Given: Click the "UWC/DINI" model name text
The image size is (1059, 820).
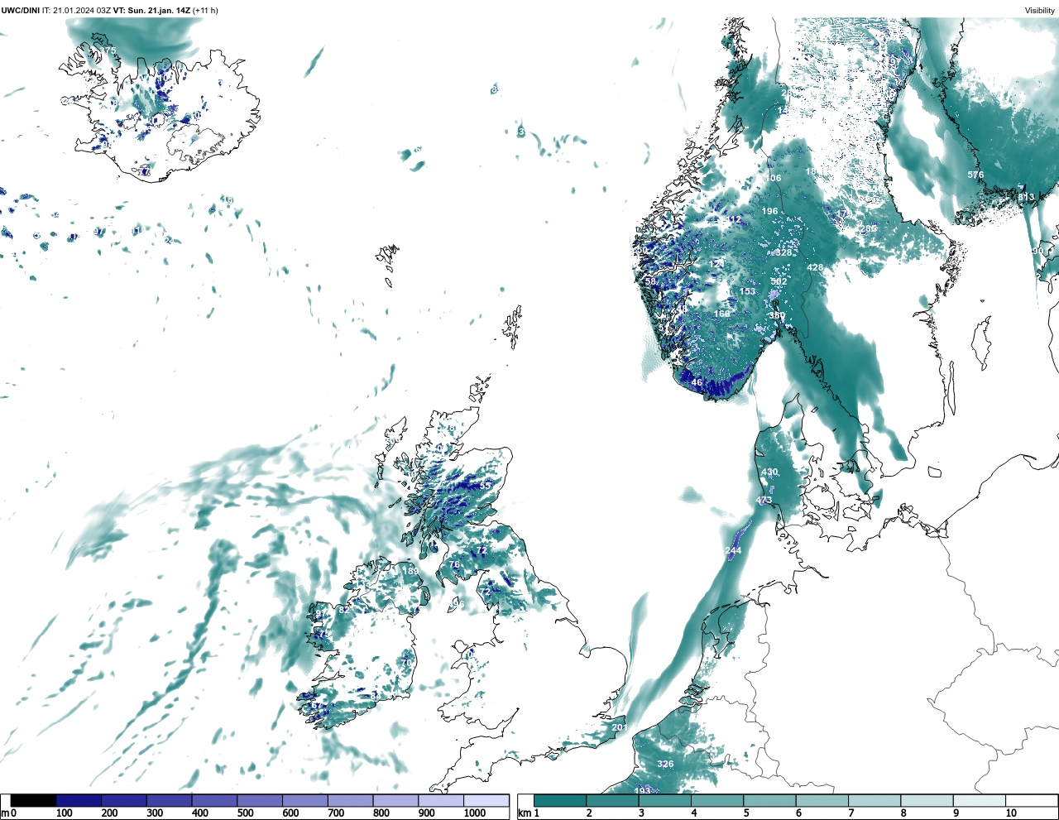Looking at the screenshot, I should tap(21, 10).
